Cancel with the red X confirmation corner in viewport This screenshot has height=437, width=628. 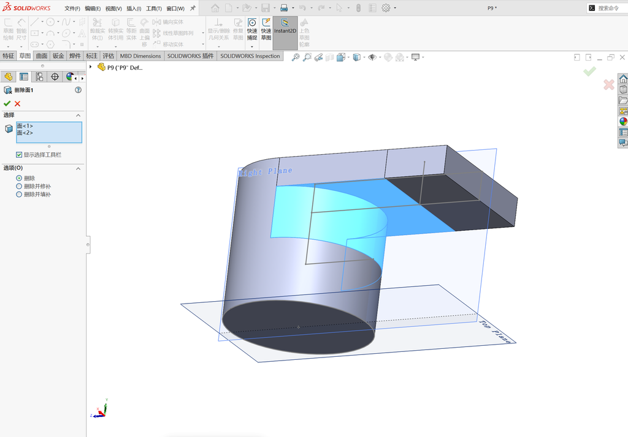click(x=609, y=84)
